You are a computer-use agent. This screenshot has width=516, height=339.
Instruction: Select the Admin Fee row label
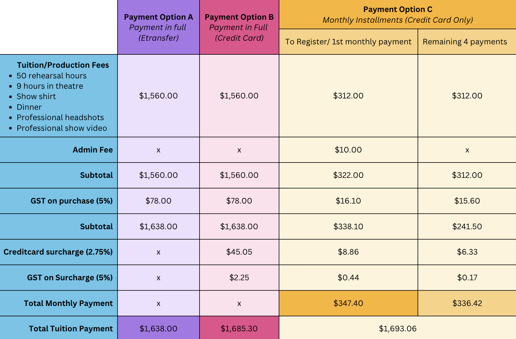coord(93,150)
